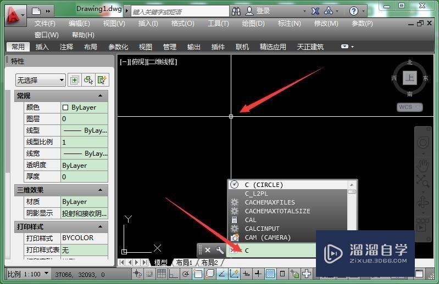
Task: Select C_L2PL from command suggestions
Action: pos(288,194)
